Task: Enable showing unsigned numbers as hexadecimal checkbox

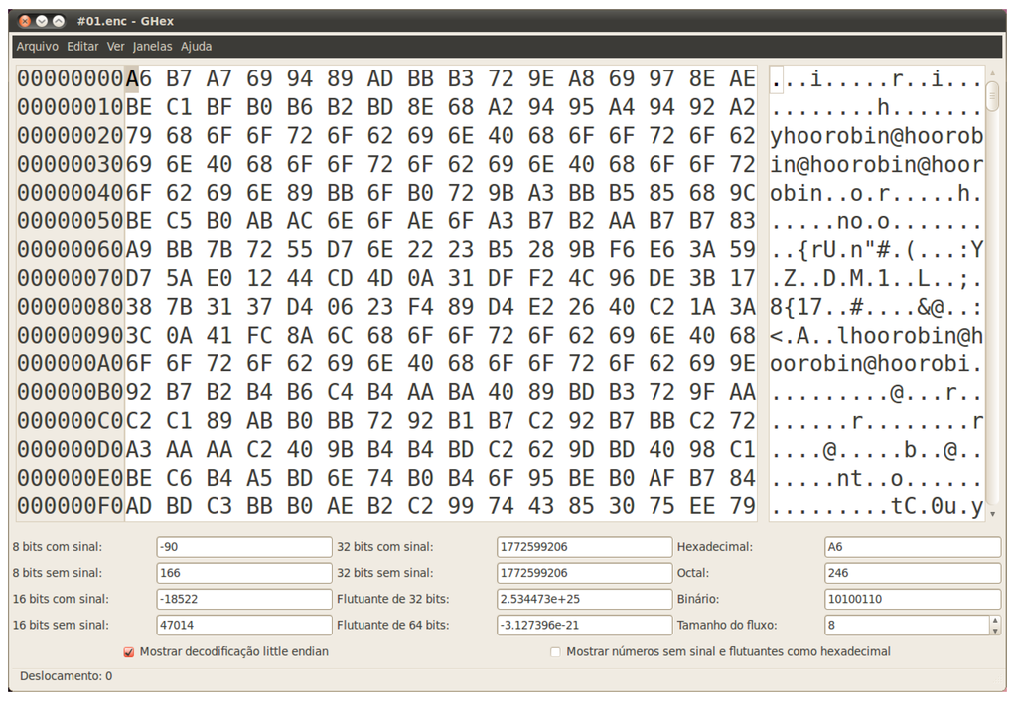Action: (x=556, y=652)
